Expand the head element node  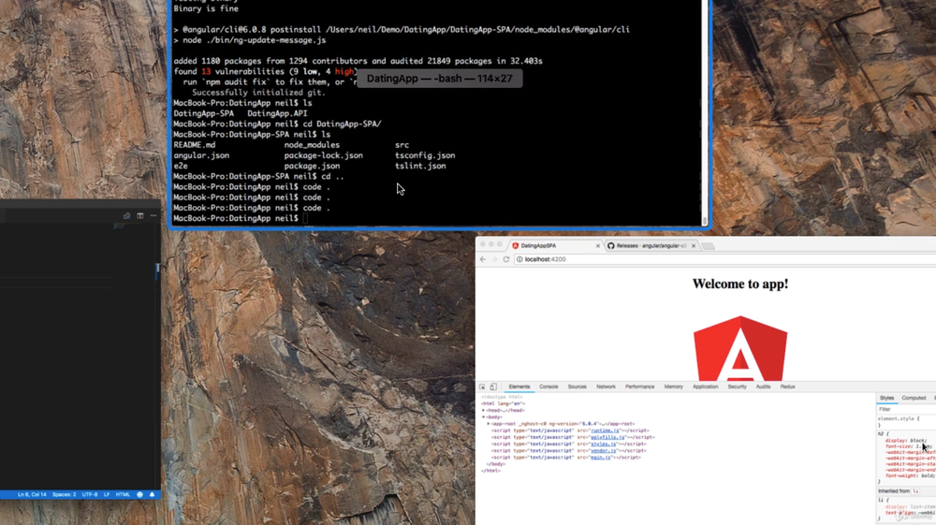(484, 411)
